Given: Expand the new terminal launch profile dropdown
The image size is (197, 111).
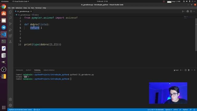Looking at the screenshot, I should [183, 70].
